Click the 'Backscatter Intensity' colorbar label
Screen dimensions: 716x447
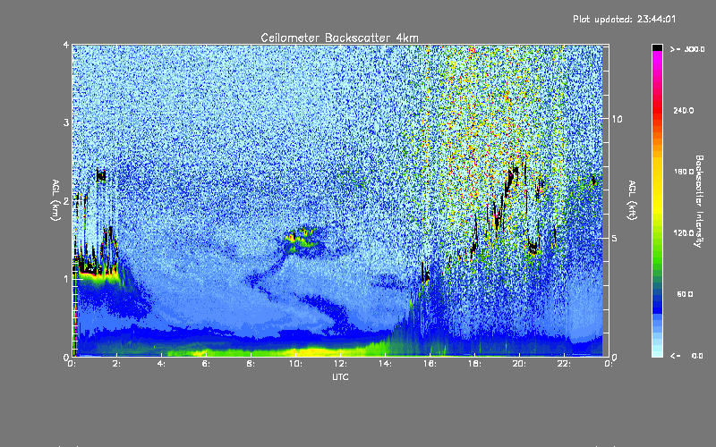pos(699,201)
